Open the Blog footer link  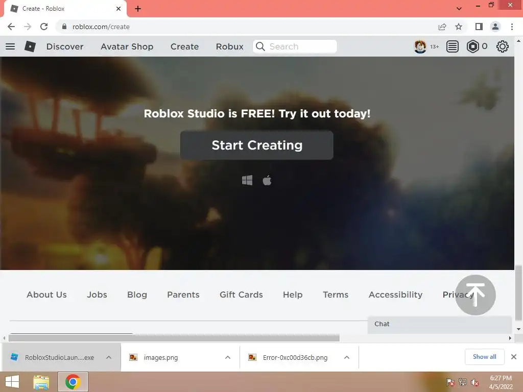point(137,295)
